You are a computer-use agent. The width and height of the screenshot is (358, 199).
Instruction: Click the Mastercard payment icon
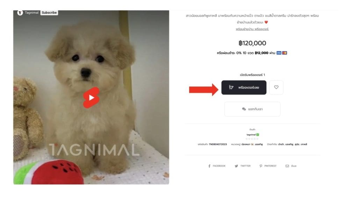coord(285,53)
